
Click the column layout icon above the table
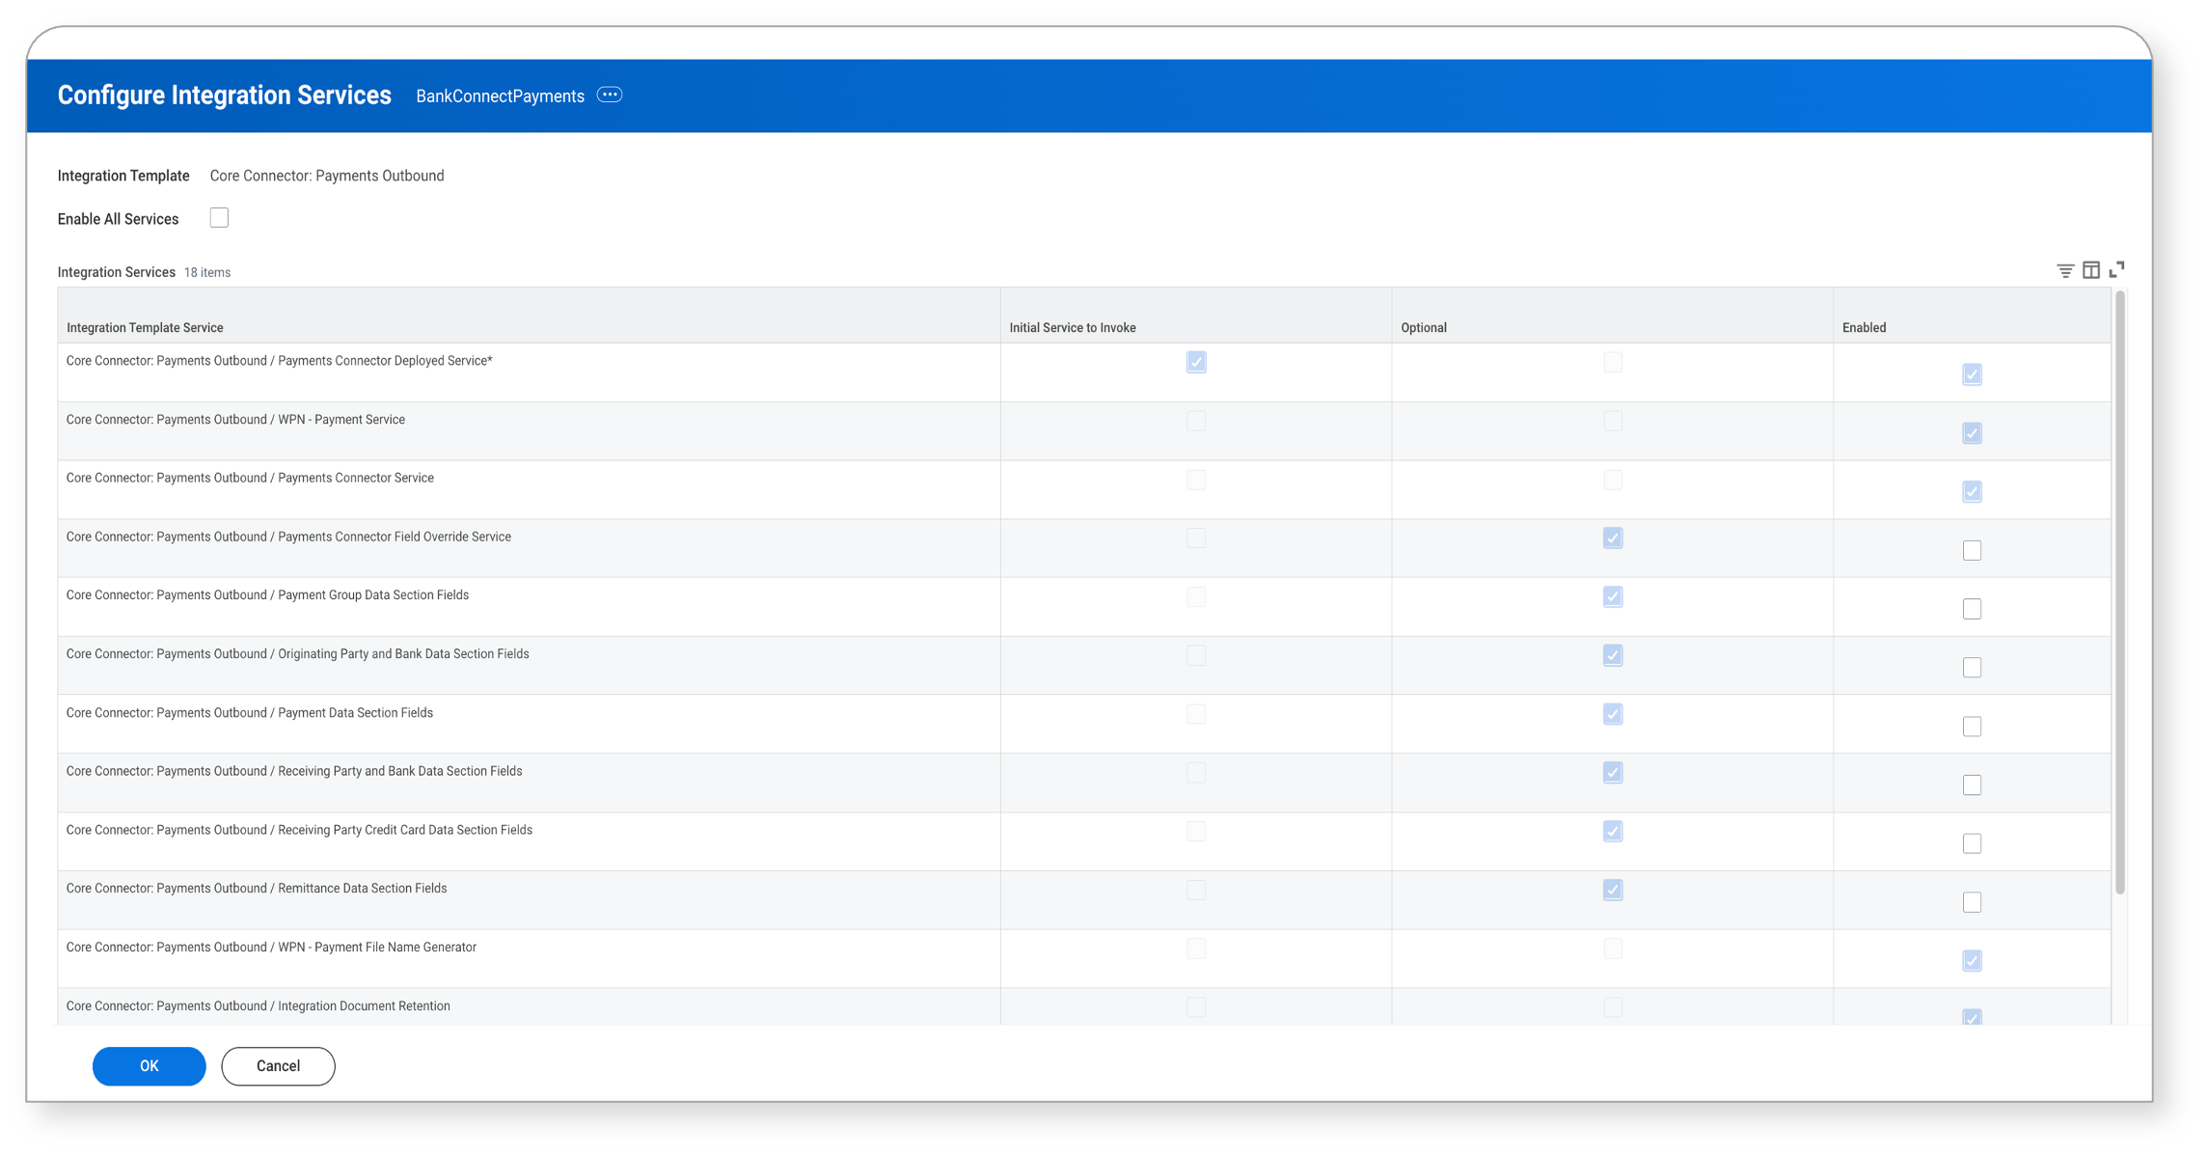coord(2091,270)
